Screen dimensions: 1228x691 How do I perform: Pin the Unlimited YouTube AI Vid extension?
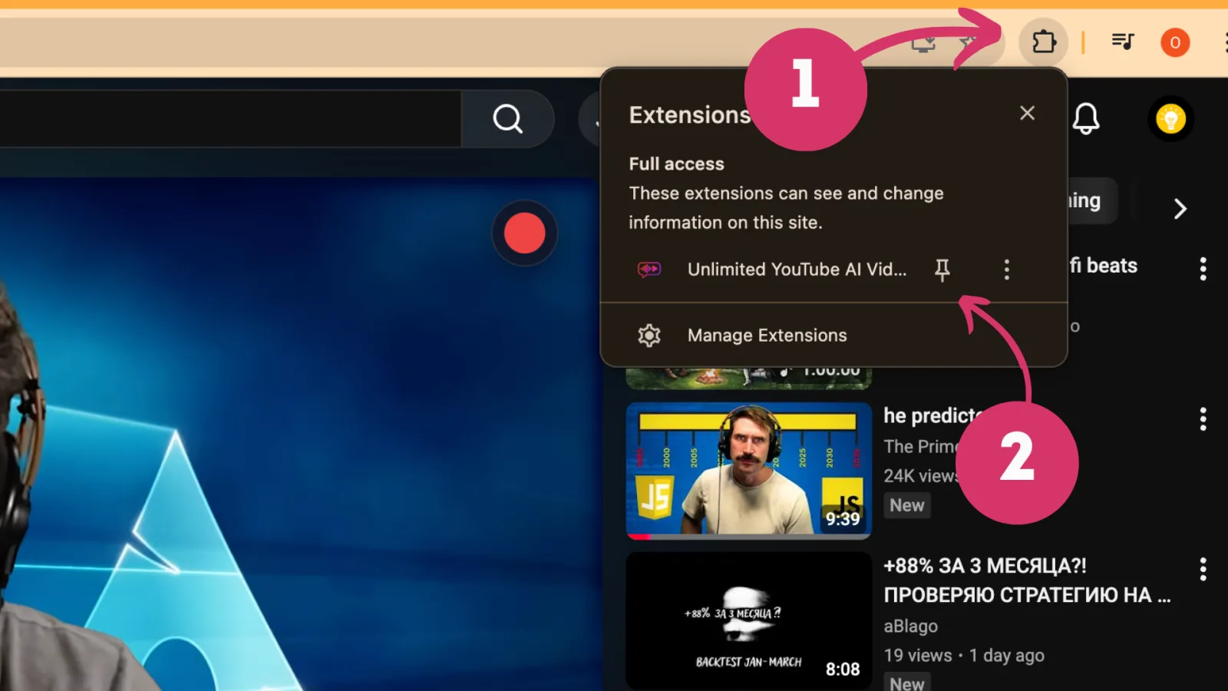coord(942,269)
